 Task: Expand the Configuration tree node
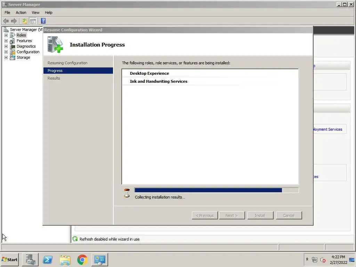coord(6,52)
